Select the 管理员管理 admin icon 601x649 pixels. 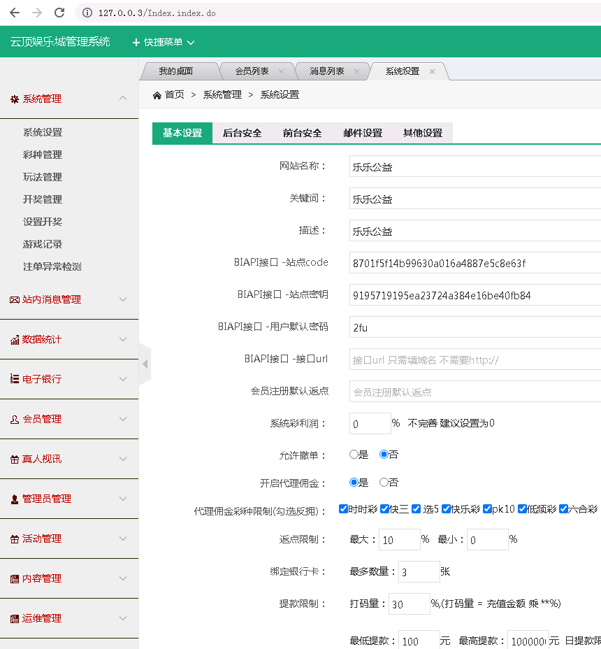pos(15,499)
